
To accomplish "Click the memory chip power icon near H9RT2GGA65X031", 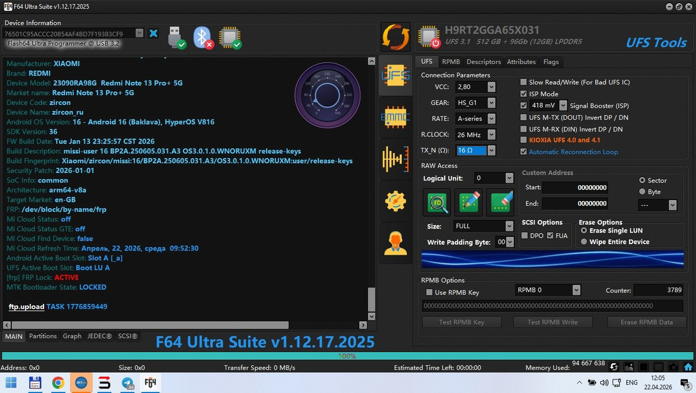I will click(429, 36).
